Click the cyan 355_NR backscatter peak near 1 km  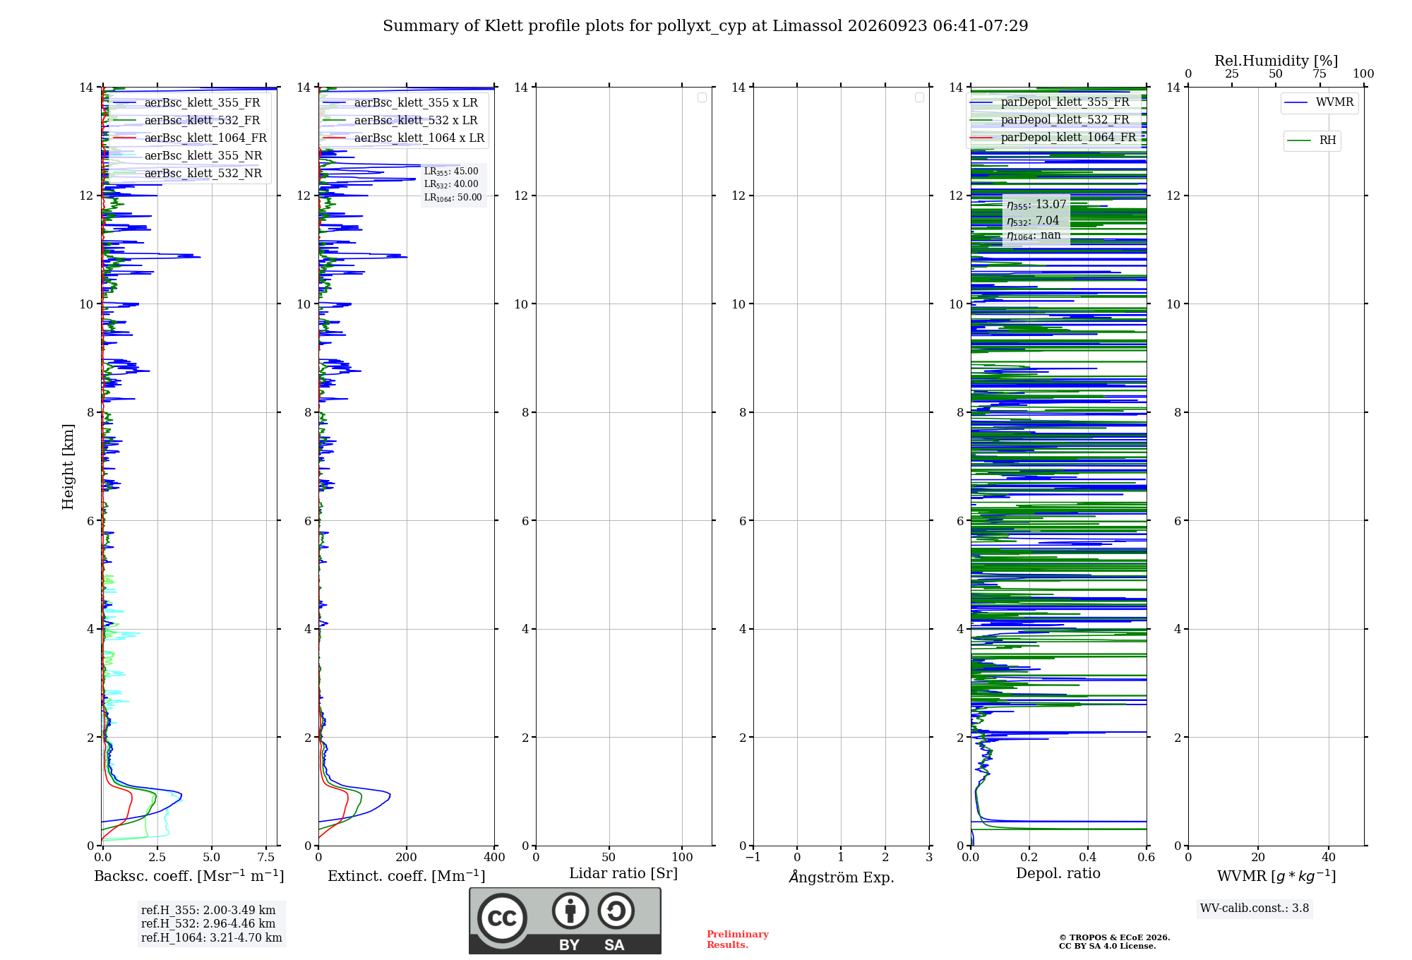click(179, 798)
